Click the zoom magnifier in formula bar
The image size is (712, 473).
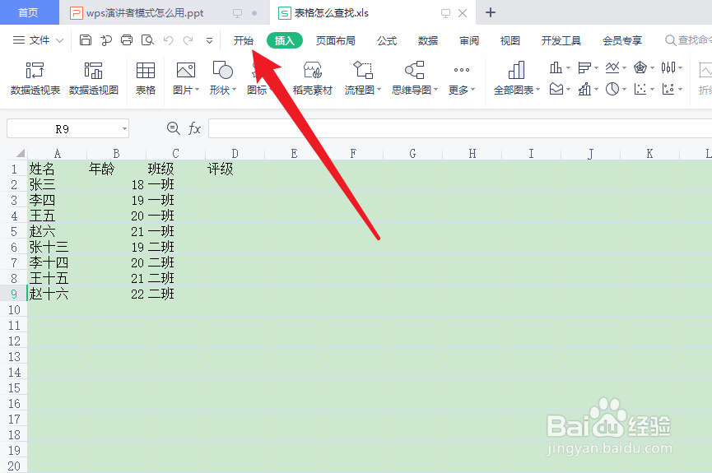click(173, 128)
